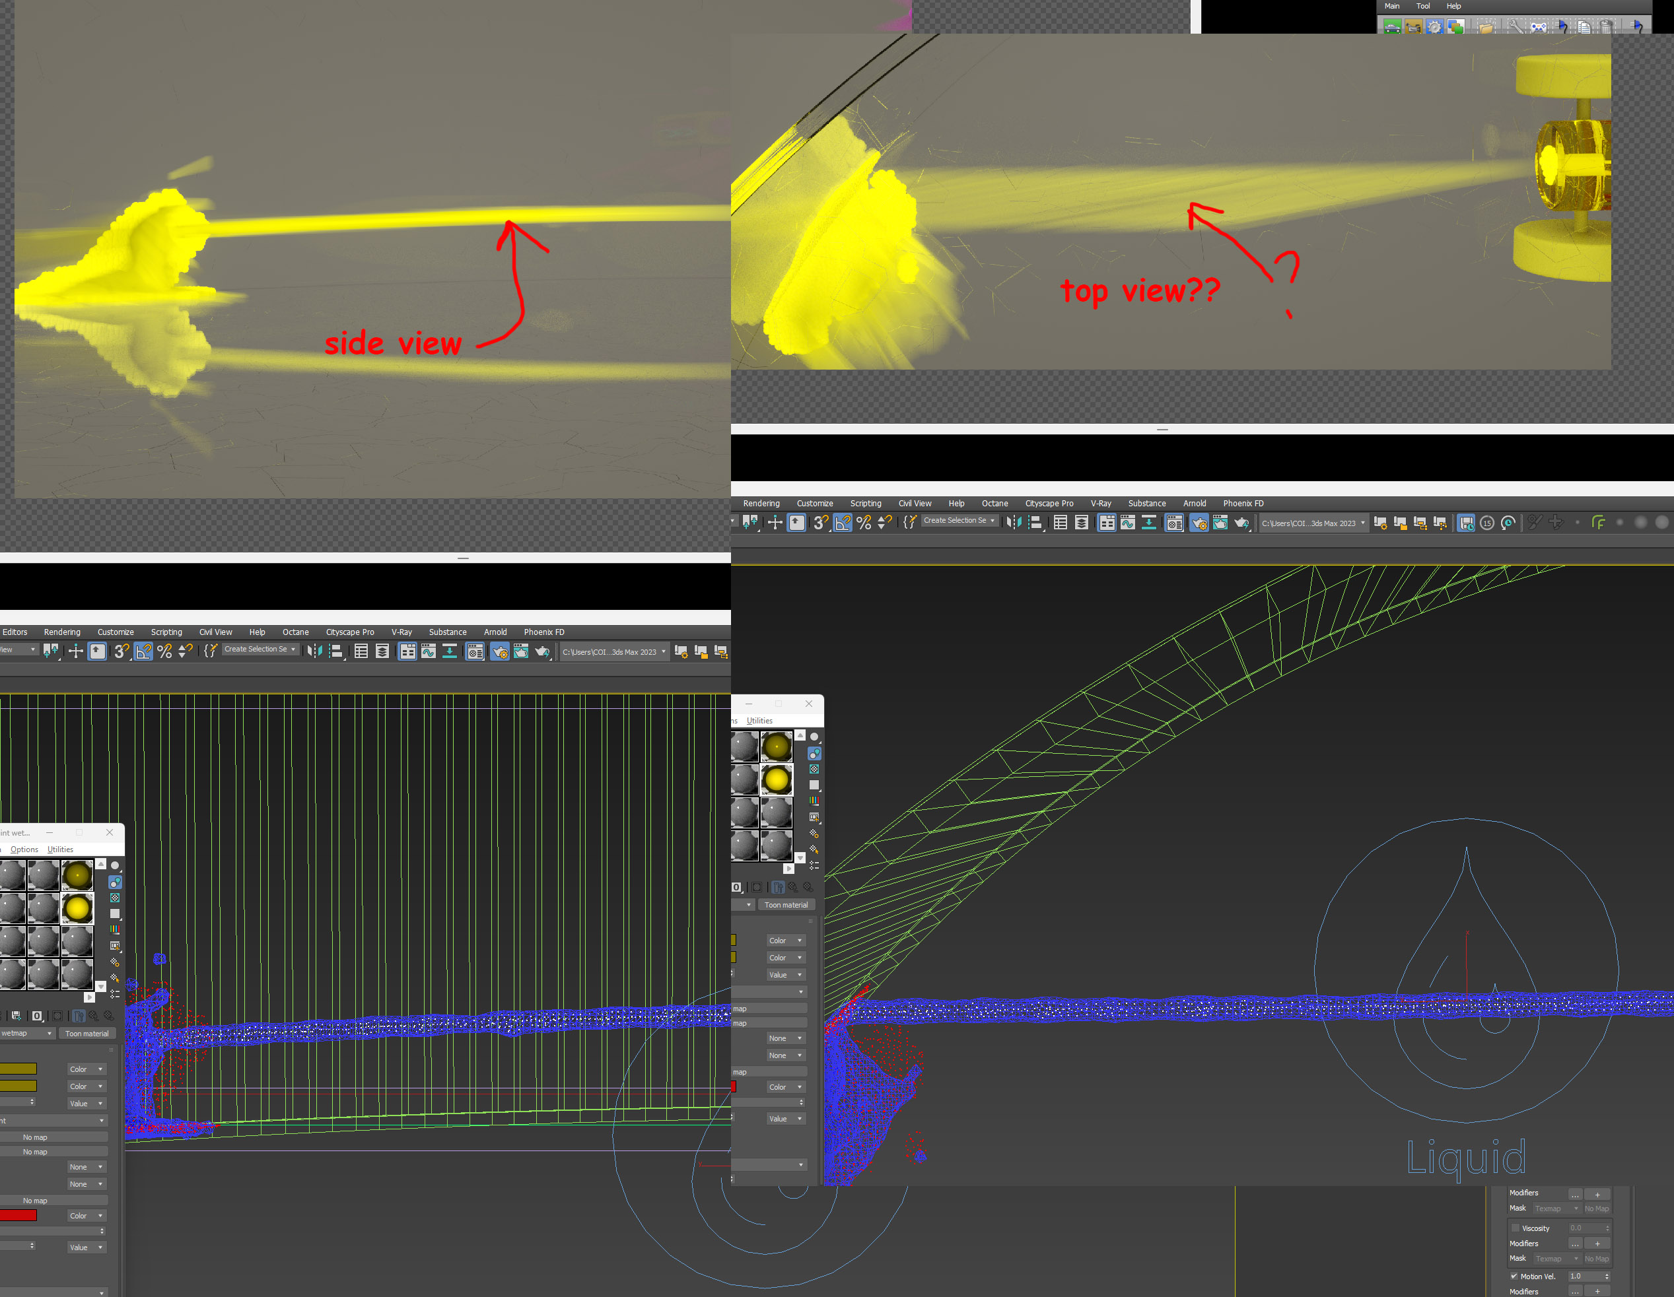Uncheck the Motion Vel. checkbox
The width and height of the screenshot is (1674, 1297).
pos(1514,1277)
